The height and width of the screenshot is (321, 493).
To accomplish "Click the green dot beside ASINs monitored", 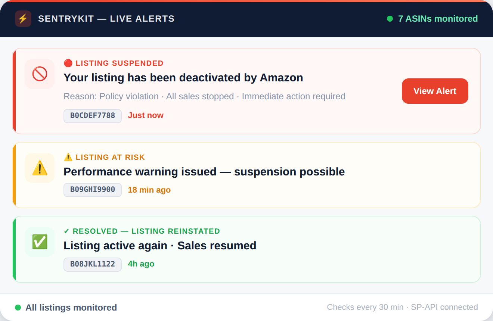I will 390,19.
